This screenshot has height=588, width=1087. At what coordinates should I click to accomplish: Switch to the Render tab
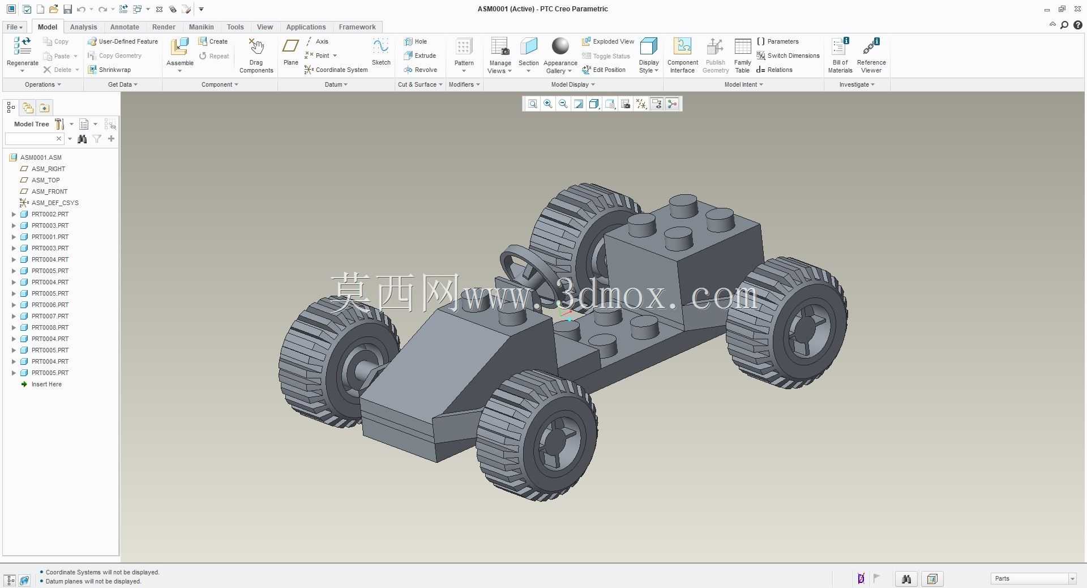click(164, 27)
